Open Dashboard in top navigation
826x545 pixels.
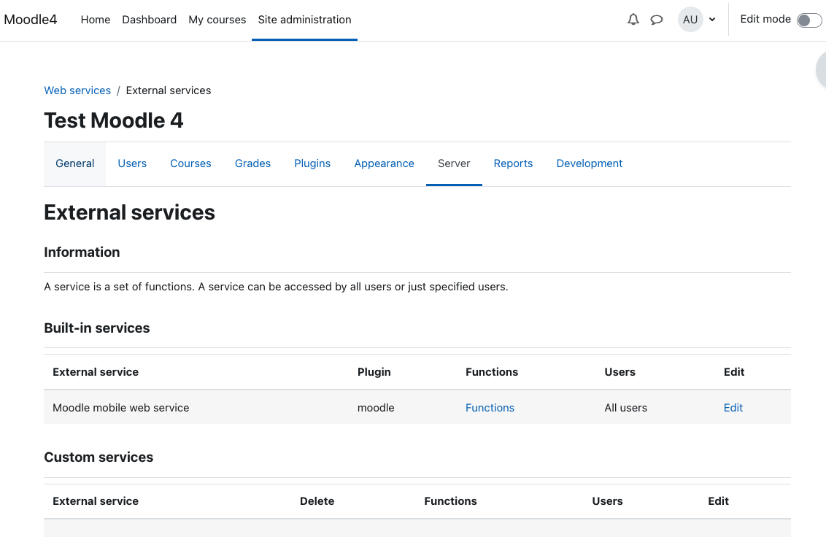click(149, 20)
